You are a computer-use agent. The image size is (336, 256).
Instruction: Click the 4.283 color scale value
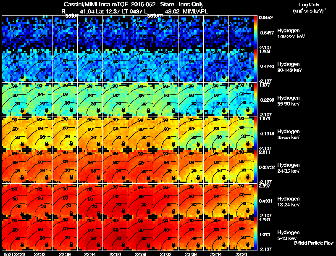pos(265,220)
